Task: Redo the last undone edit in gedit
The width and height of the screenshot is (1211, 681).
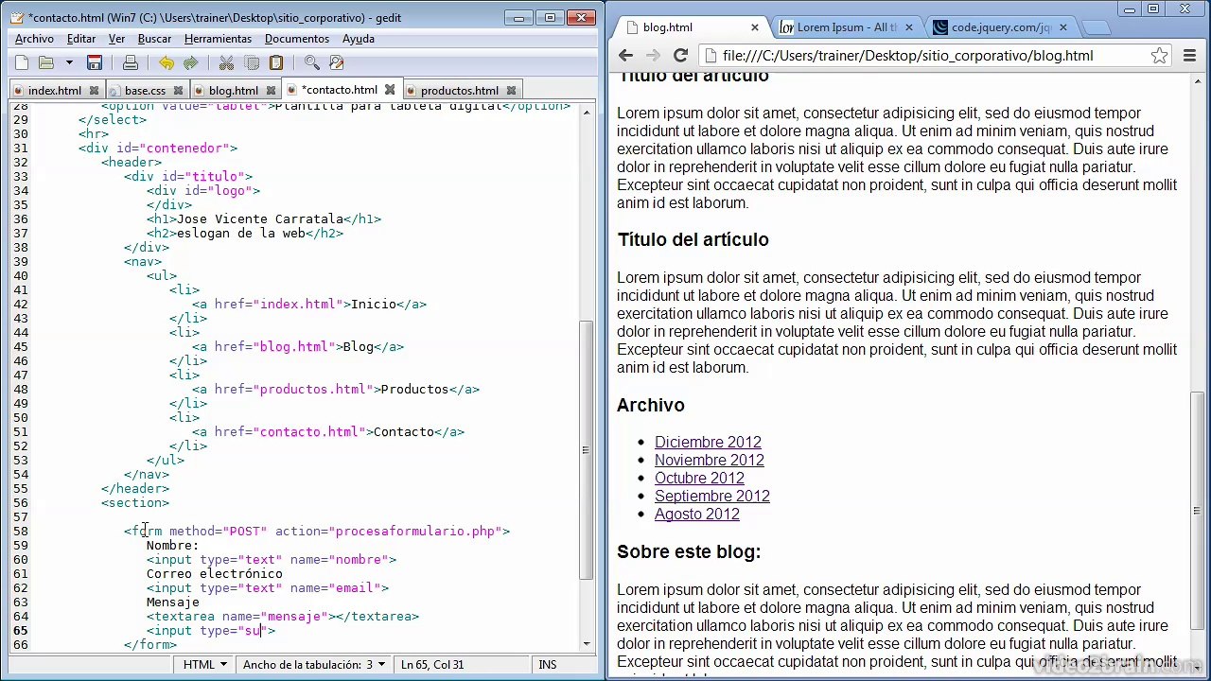Action: pyautogui.click(x=190, y=63)
